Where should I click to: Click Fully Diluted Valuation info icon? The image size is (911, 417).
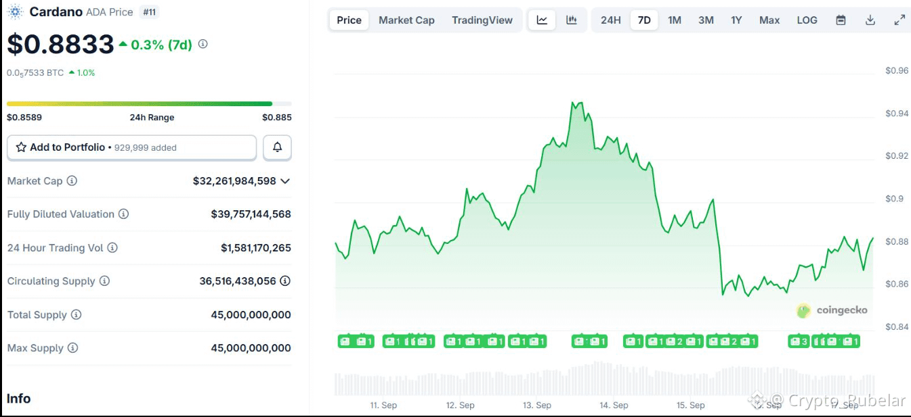pyautogui.click(x=124, y=214)
